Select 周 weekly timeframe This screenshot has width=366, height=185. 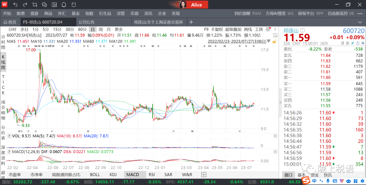(101, 29)
